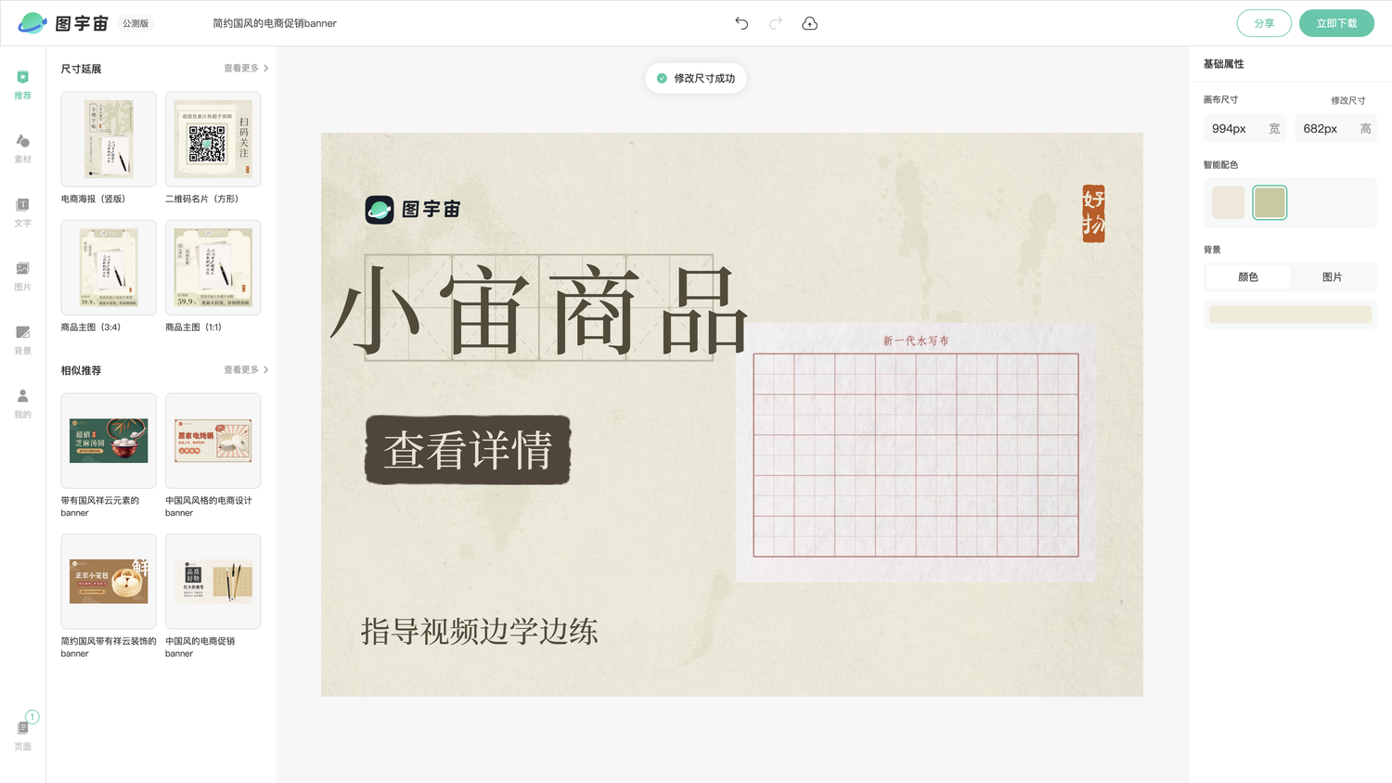Select the 查看详情 button on canvas
1392x783 pixels.
(x=468, y=450)
